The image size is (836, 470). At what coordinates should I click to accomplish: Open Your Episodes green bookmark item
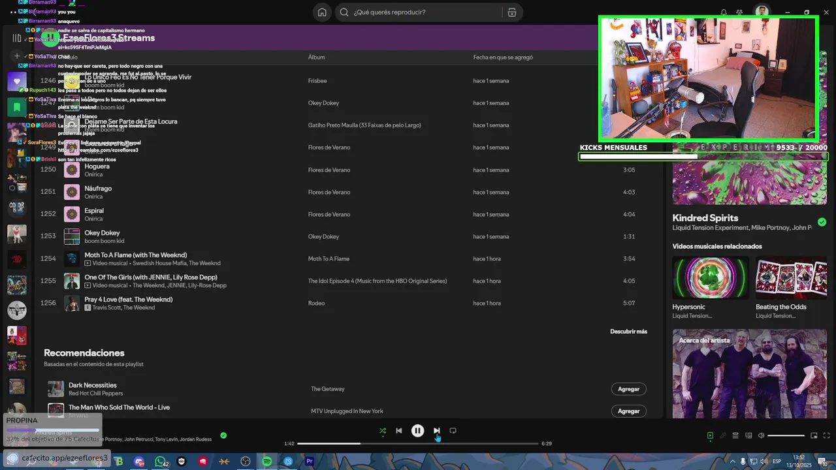coord(17,107)
